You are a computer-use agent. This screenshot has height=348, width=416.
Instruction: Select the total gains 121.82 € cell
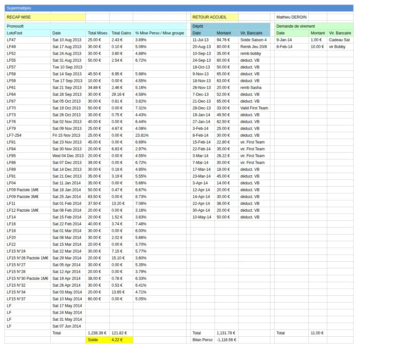(x=121, y=333)
